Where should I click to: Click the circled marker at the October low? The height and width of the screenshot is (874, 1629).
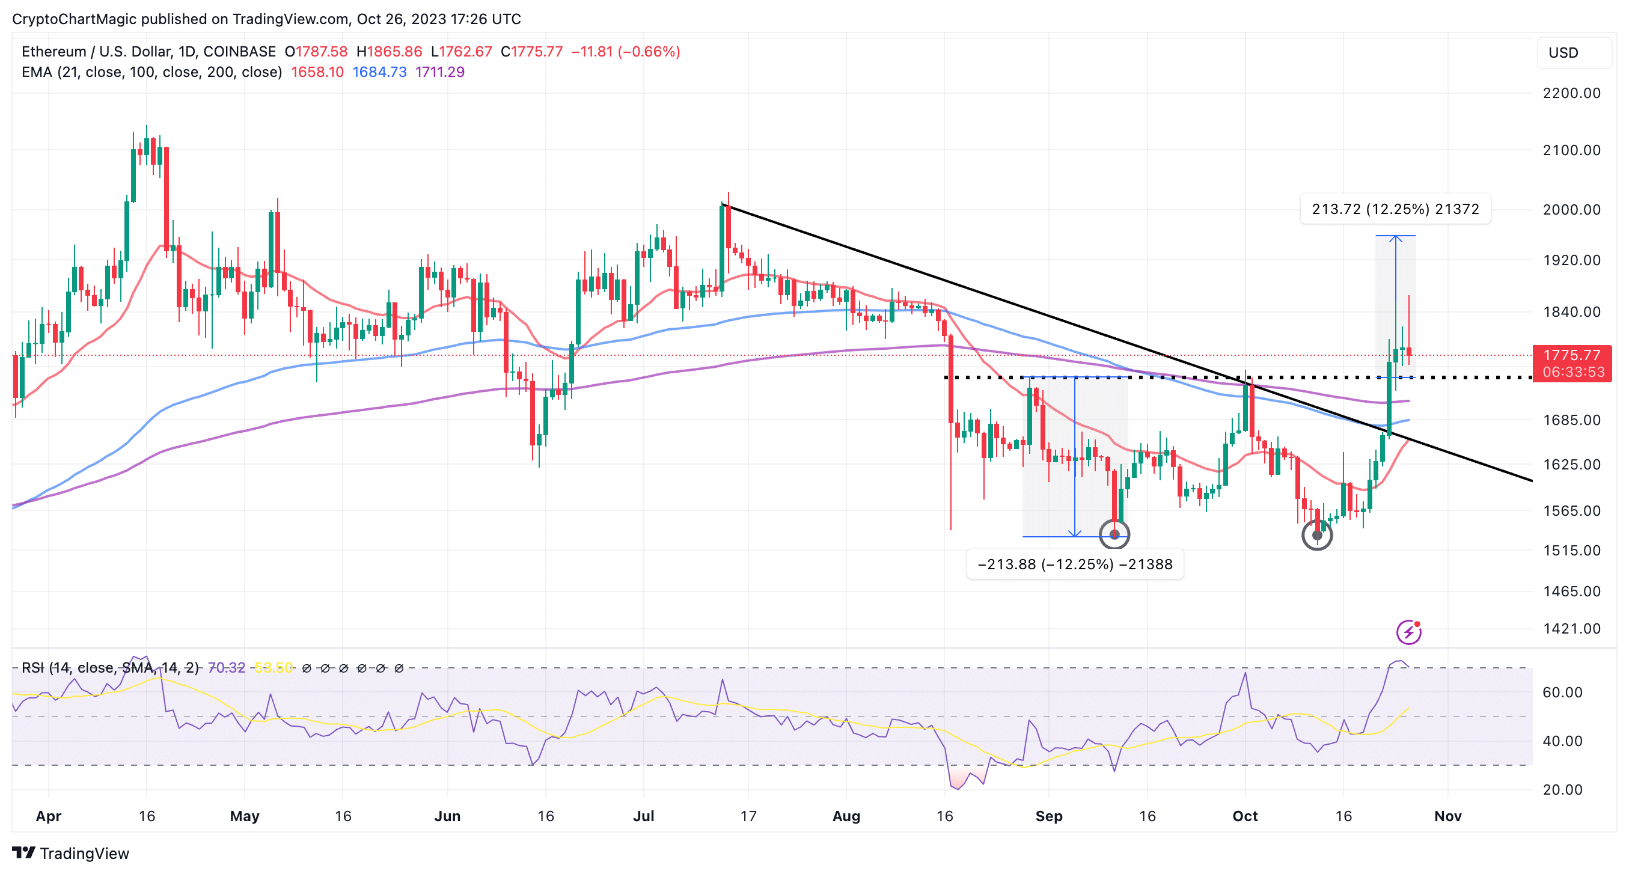(1317, 535)
